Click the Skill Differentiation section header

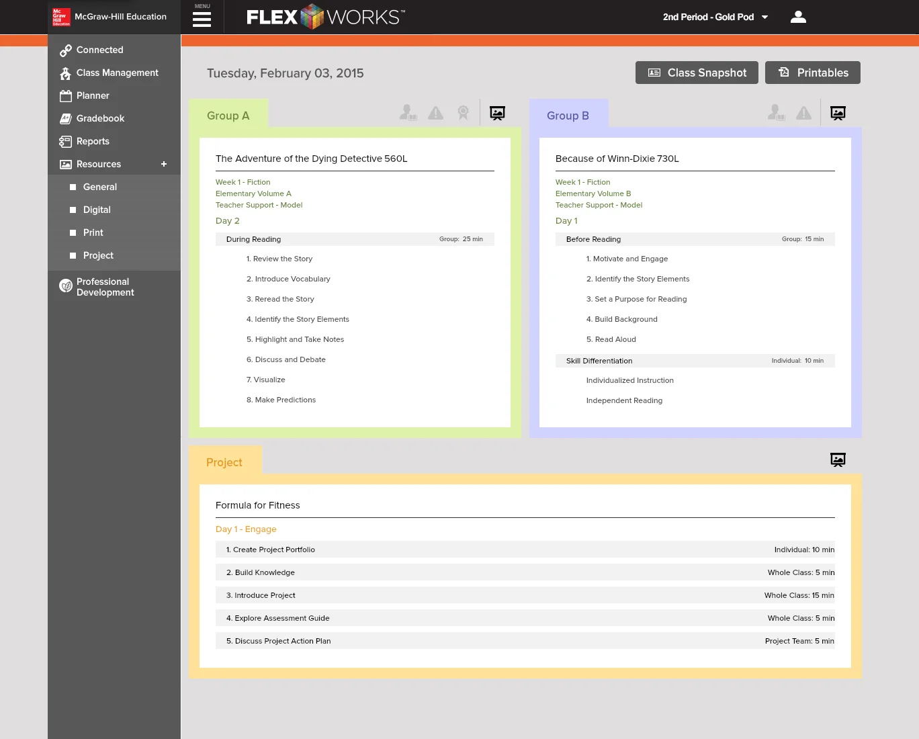point(695,361)
